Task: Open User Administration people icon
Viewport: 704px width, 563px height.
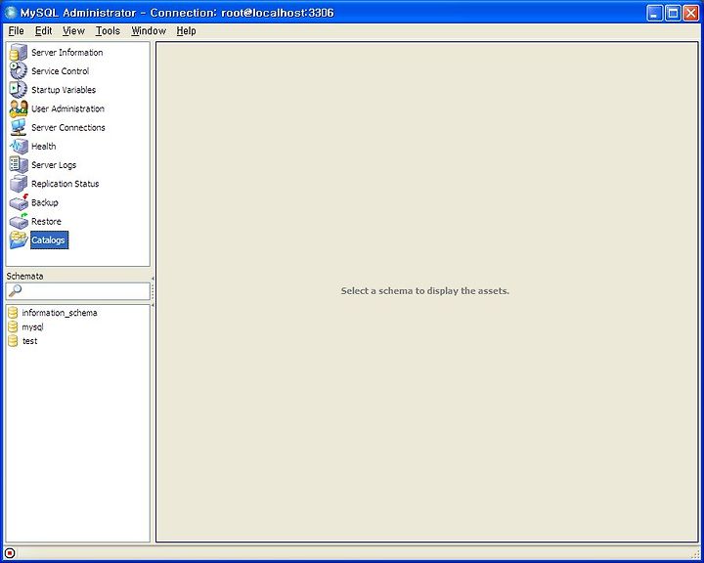Action: point(19,108)
